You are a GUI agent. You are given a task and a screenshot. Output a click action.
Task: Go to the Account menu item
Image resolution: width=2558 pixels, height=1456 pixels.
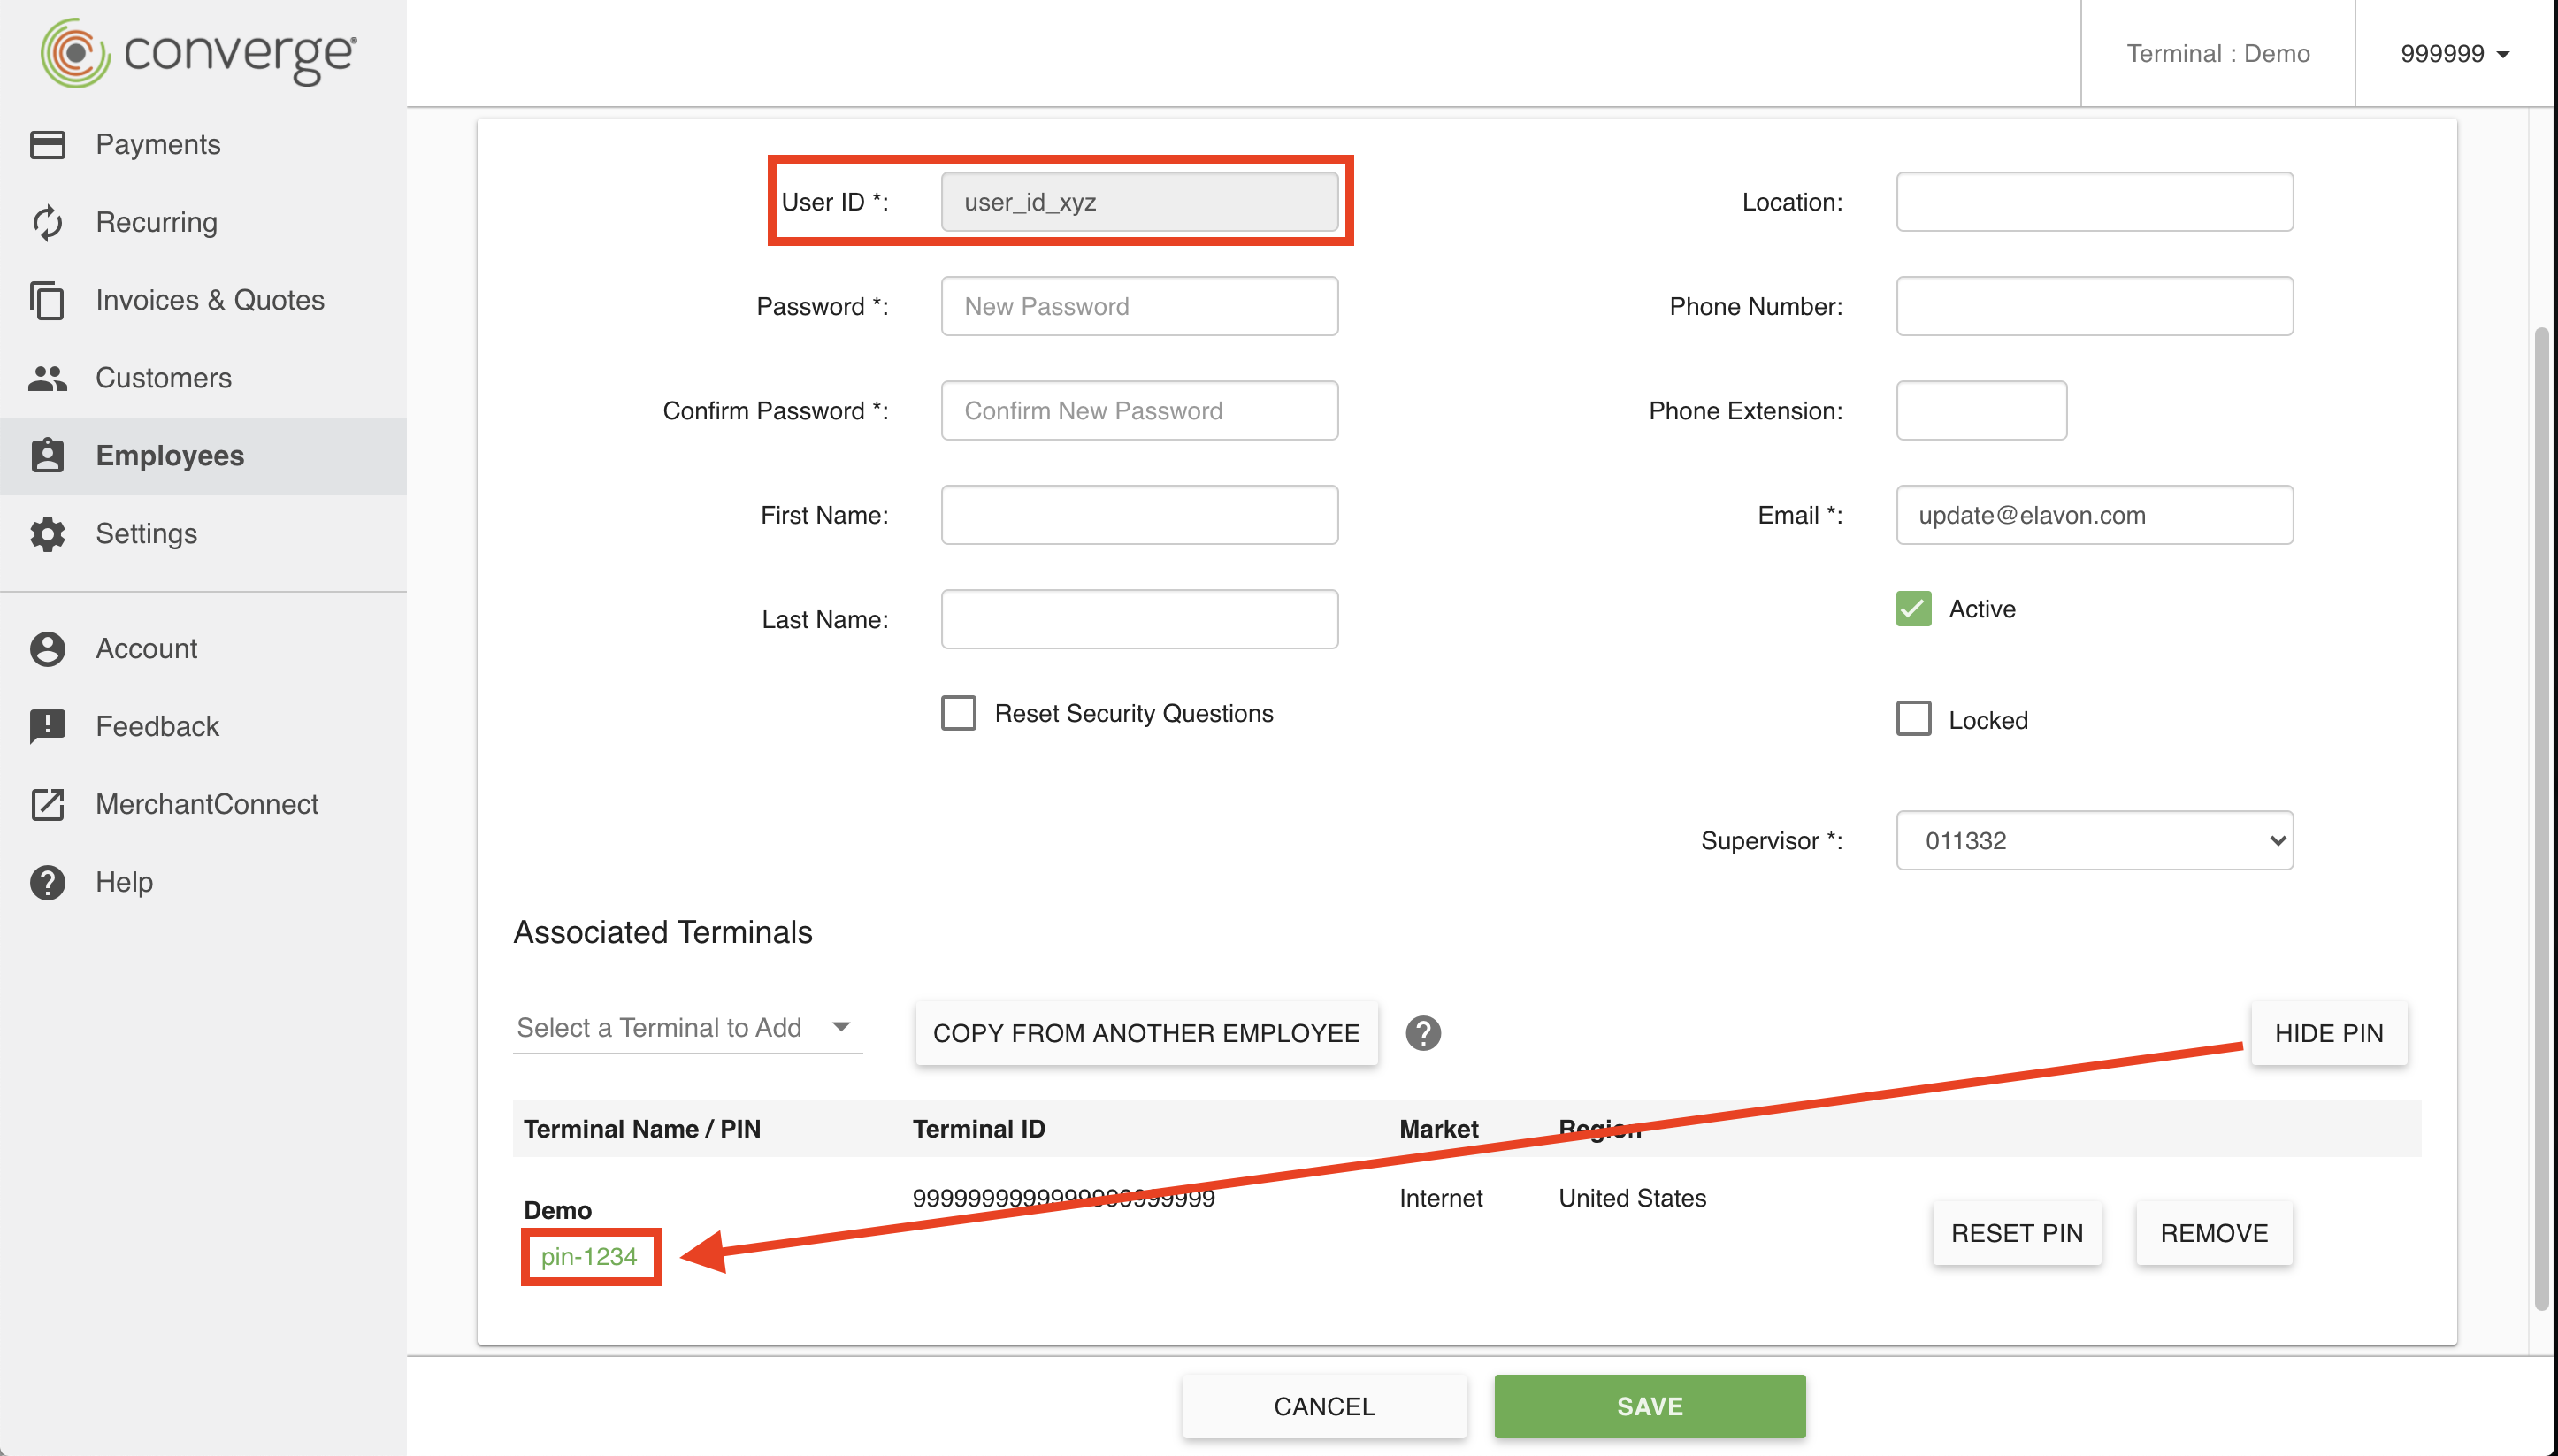pos(146,648)
